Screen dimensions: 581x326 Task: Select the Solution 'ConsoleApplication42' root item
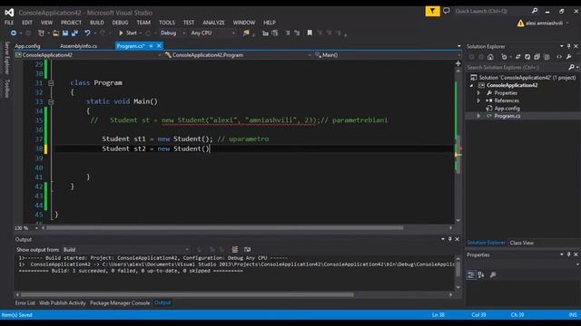(523, 78)
